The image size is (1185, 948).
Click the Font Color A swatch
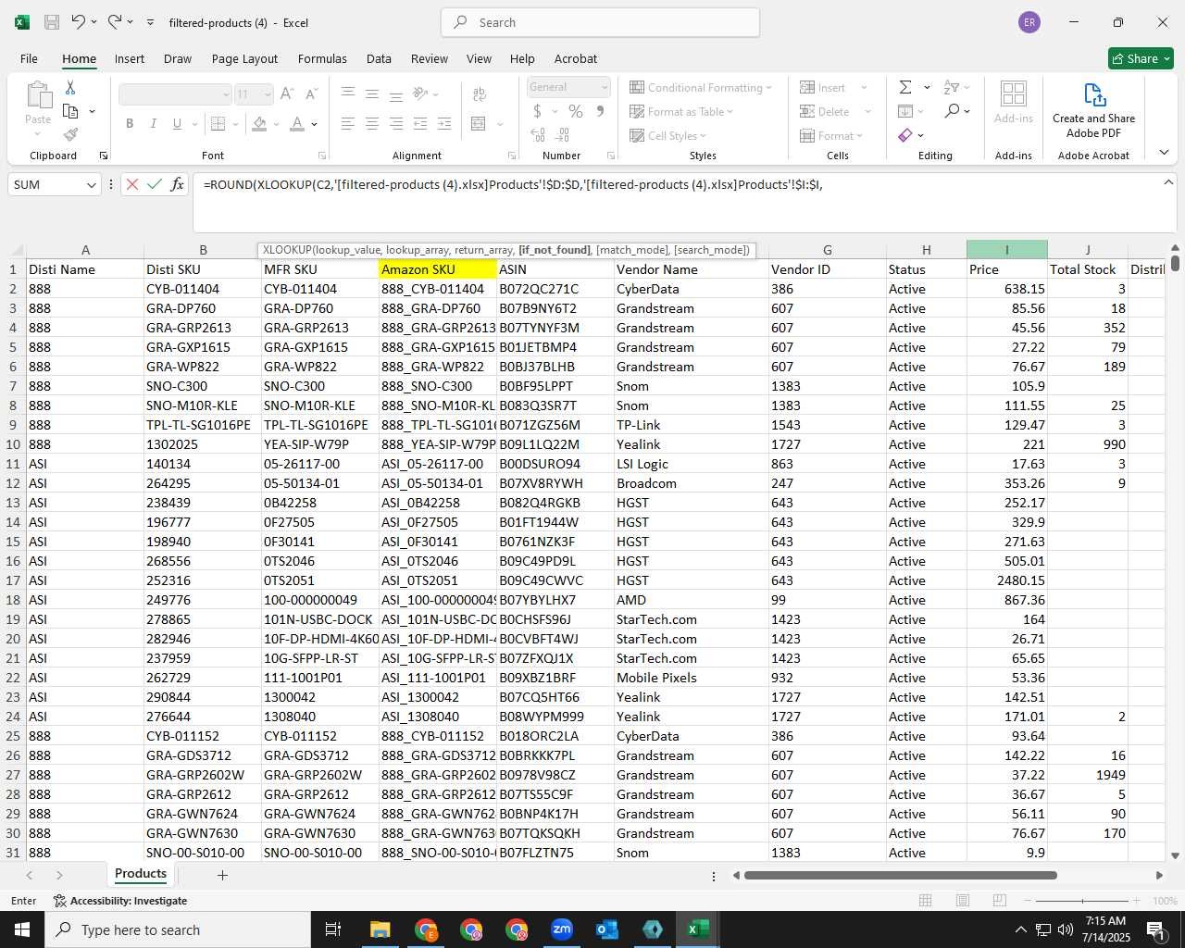[297, 123]
